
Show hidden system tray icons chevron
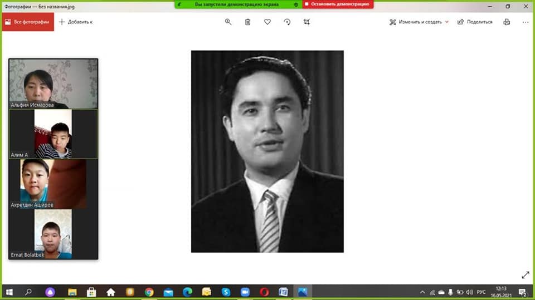coord(422,292)
